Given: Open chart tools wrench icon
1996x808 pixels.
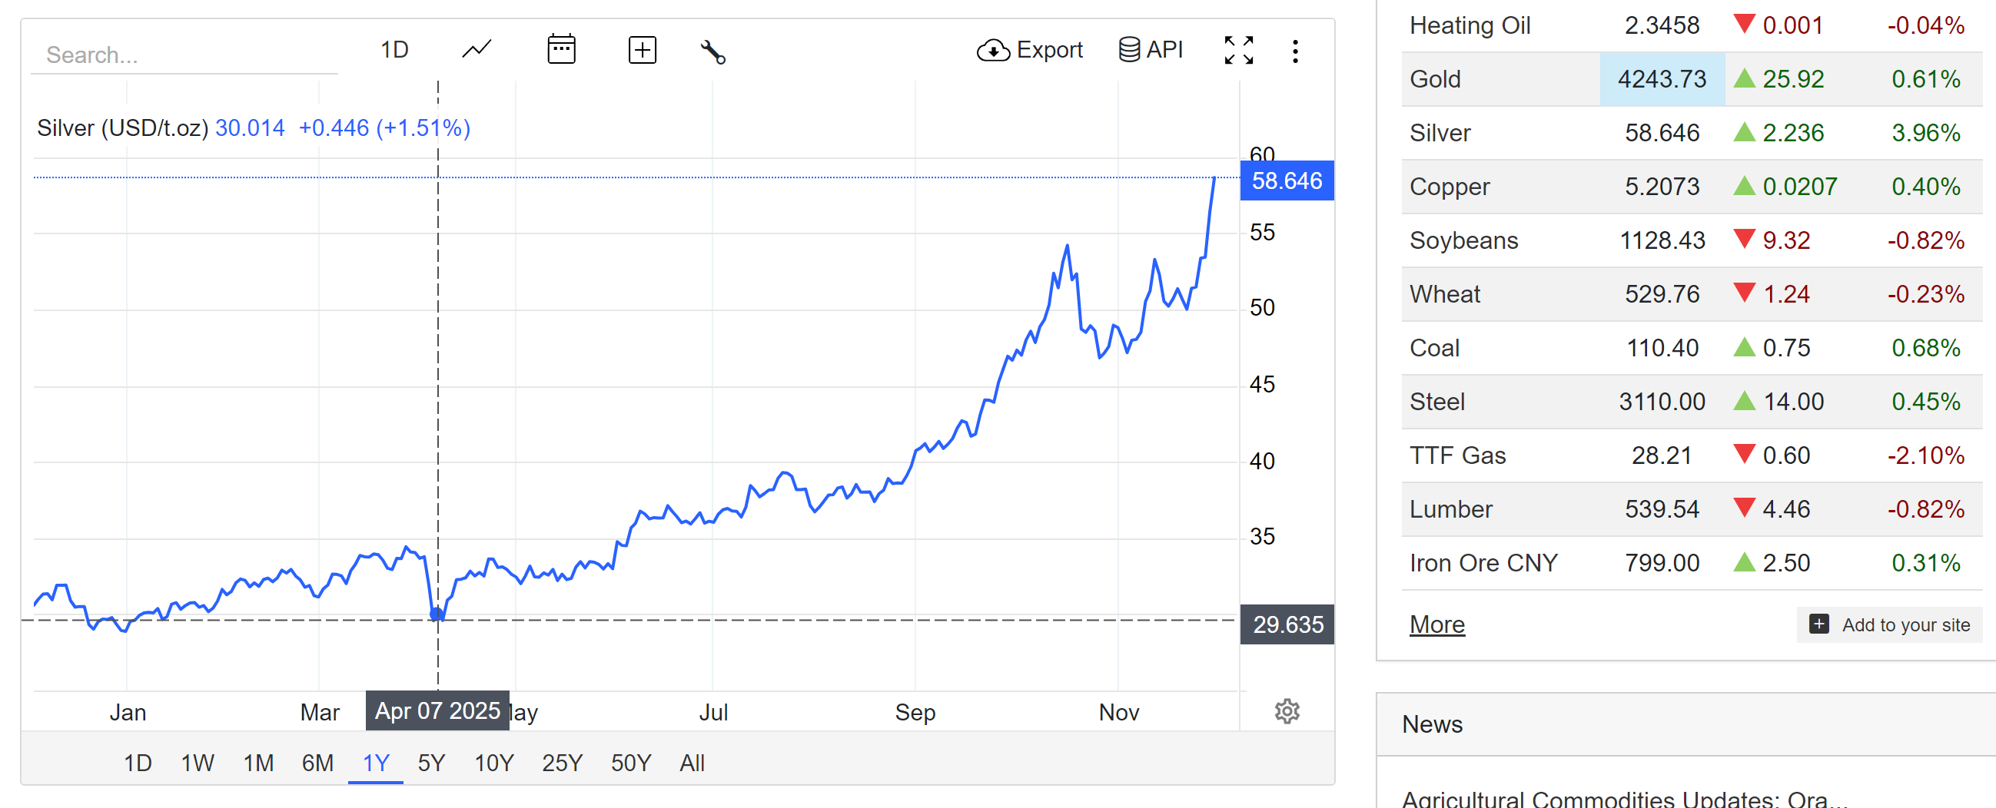Looking at the screenshot, I should click(713, 51).
